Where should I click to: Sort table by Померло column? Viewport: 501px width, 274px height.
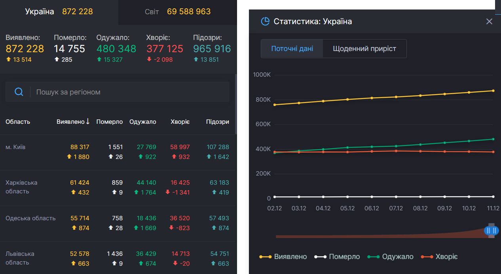[x=110, y=122]
